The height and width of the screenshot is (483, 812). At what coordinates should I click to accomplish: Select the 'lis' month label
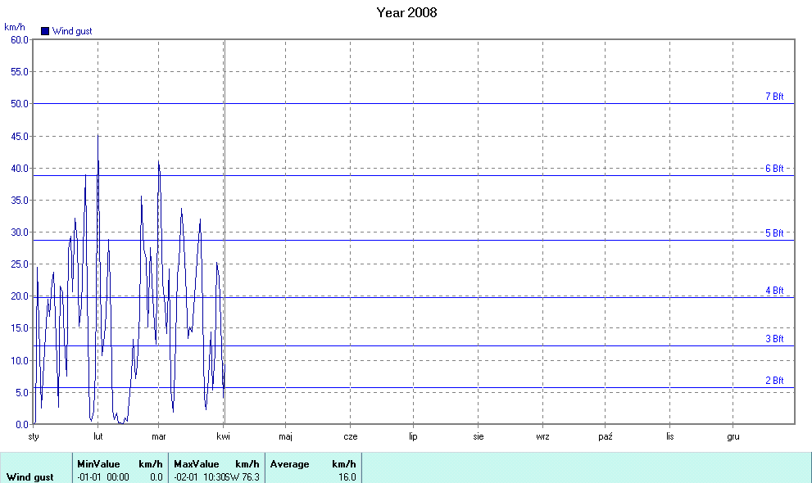click(x=670, y=436)
